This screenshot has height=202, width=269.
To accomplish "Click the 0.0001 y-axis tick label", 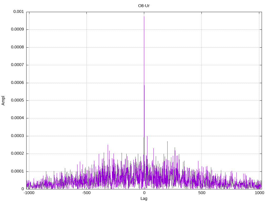I will (x=18, y=171).
